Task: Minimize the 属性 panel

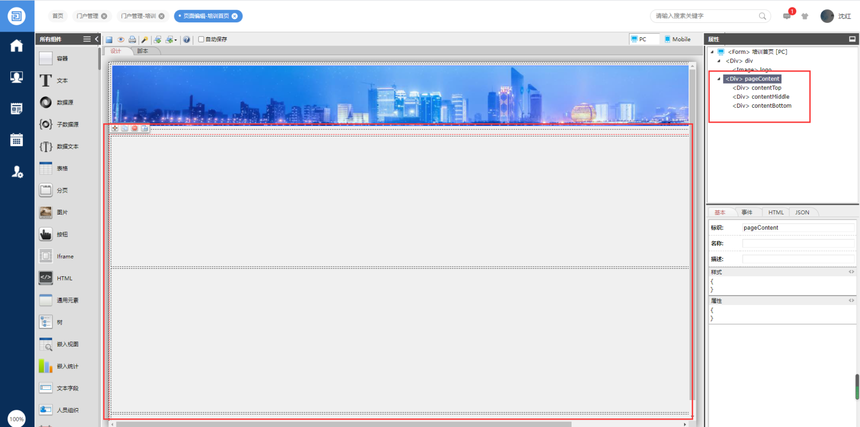Action: pyautogui.click(x=852, y=39)
